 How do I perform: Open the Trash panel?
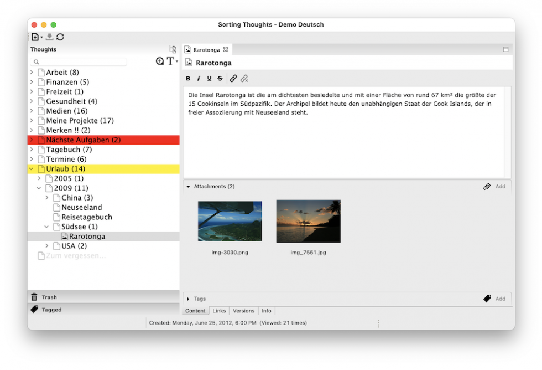point(49,297)
